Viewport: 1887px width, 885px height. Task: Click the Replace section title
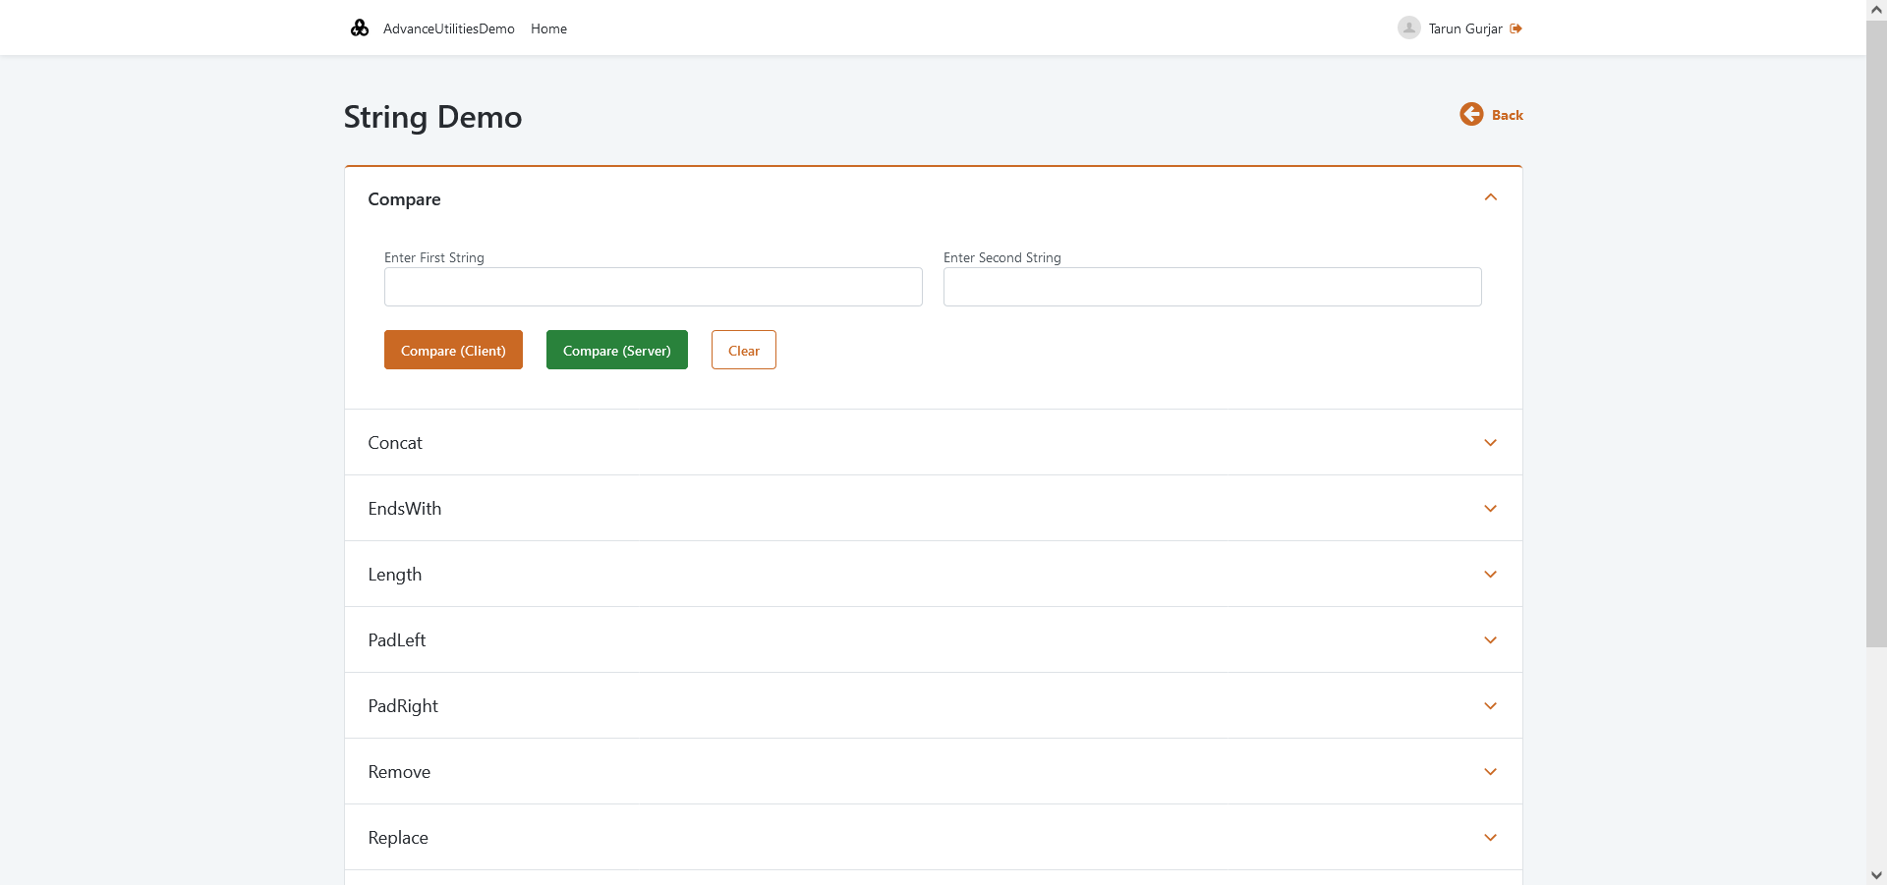tap(398, 838)
